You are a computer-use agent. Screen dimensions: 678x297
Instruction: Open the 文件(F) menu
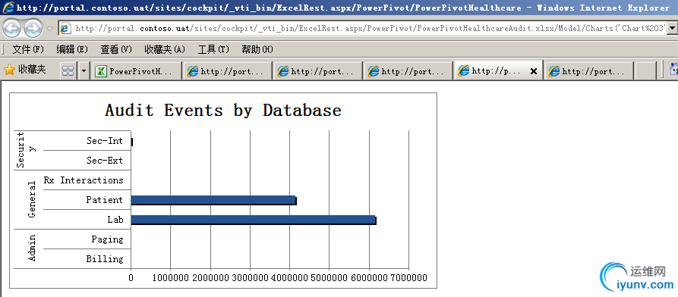(x=28, y=50)
